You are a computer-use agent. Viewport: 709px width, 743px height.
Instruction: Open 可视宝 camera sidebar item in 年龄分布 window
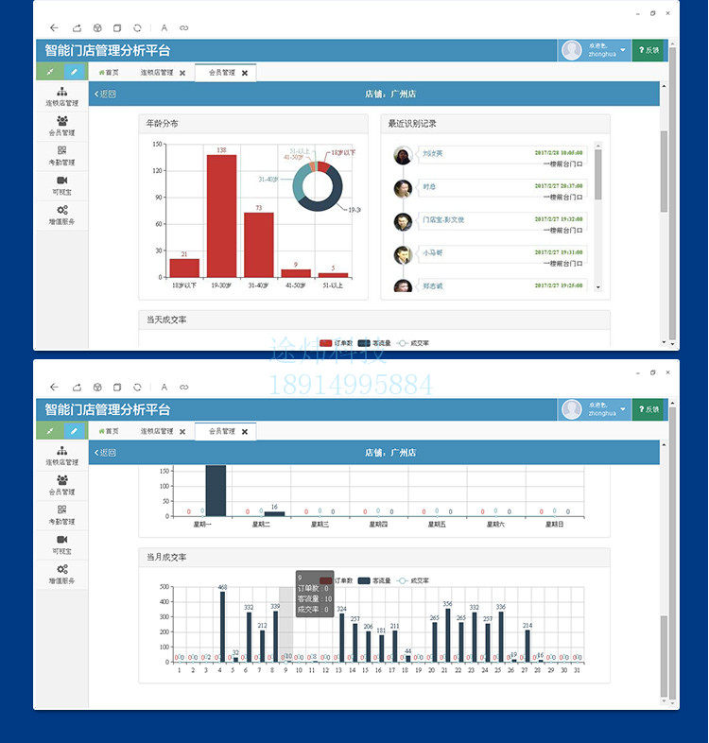[x=62, y=185]
